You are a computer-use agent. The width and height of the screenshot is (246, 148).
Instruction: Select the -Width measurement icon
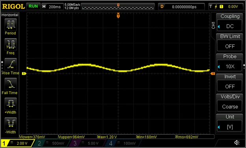[11, 124]
